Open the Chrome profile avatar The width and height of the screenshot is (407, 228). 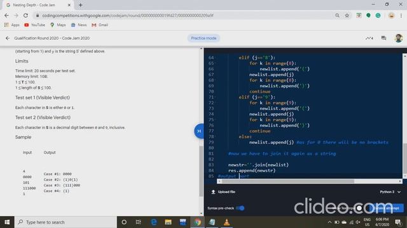click(392, 15)
